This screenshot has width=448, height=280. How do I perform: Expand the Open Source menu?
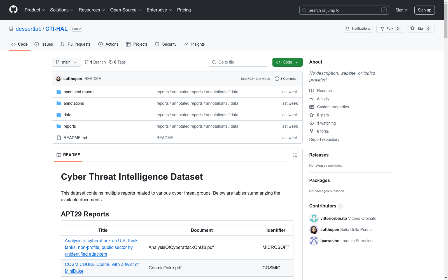pyautogui.click(x=126, y=10)
